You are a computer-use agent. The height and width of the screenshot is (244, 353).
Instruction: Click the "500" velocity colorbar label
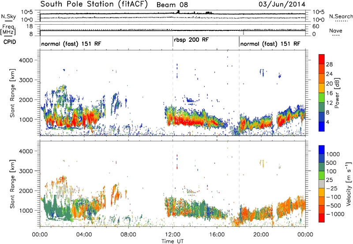coord(331,163)
